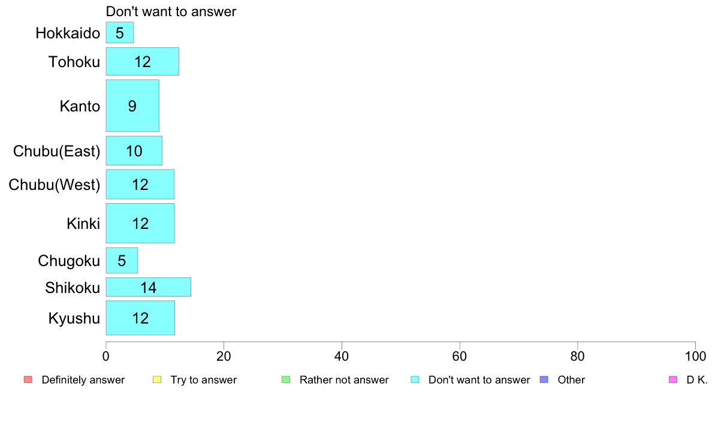Click the Rather not answer legend text
This screenshot has width=712, height=441.
[344, 380]
